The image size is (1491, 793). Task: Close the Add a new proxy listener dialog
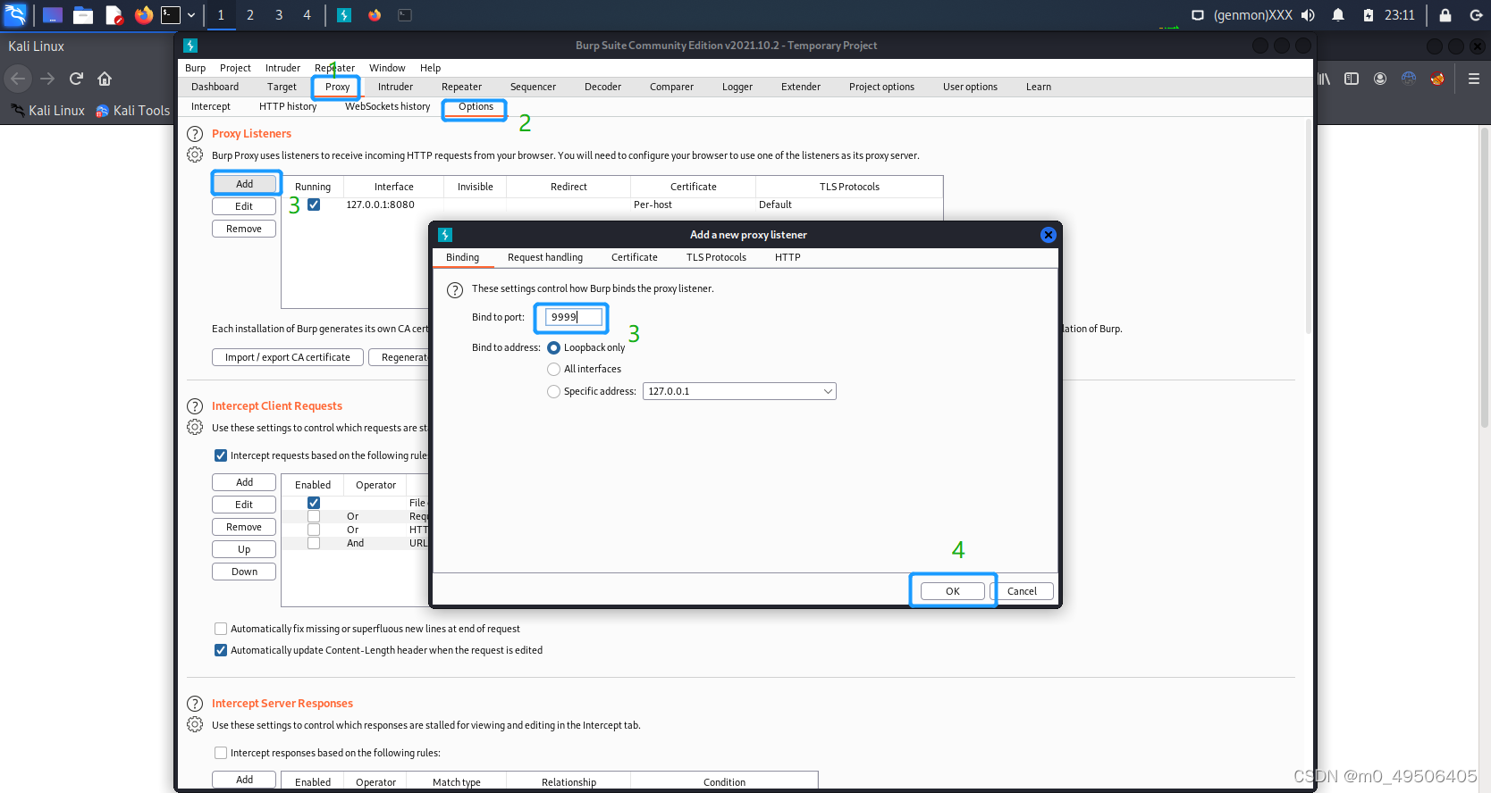click(1049, 235)
